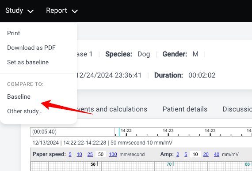Click the 12/24/2024 23:36:41 timestamp
The image size is (252, 171).
pyautogui.click(x=108, y=75)
